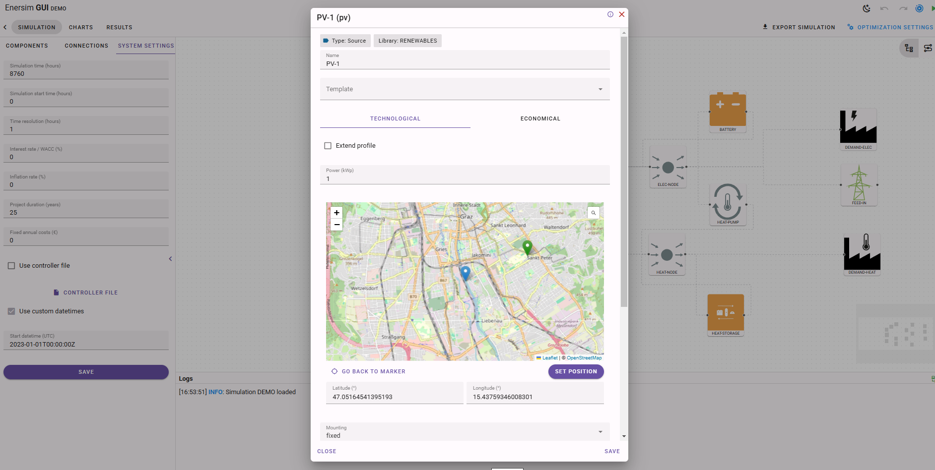Toggle dark mode moon icon

tap(867, 8)
